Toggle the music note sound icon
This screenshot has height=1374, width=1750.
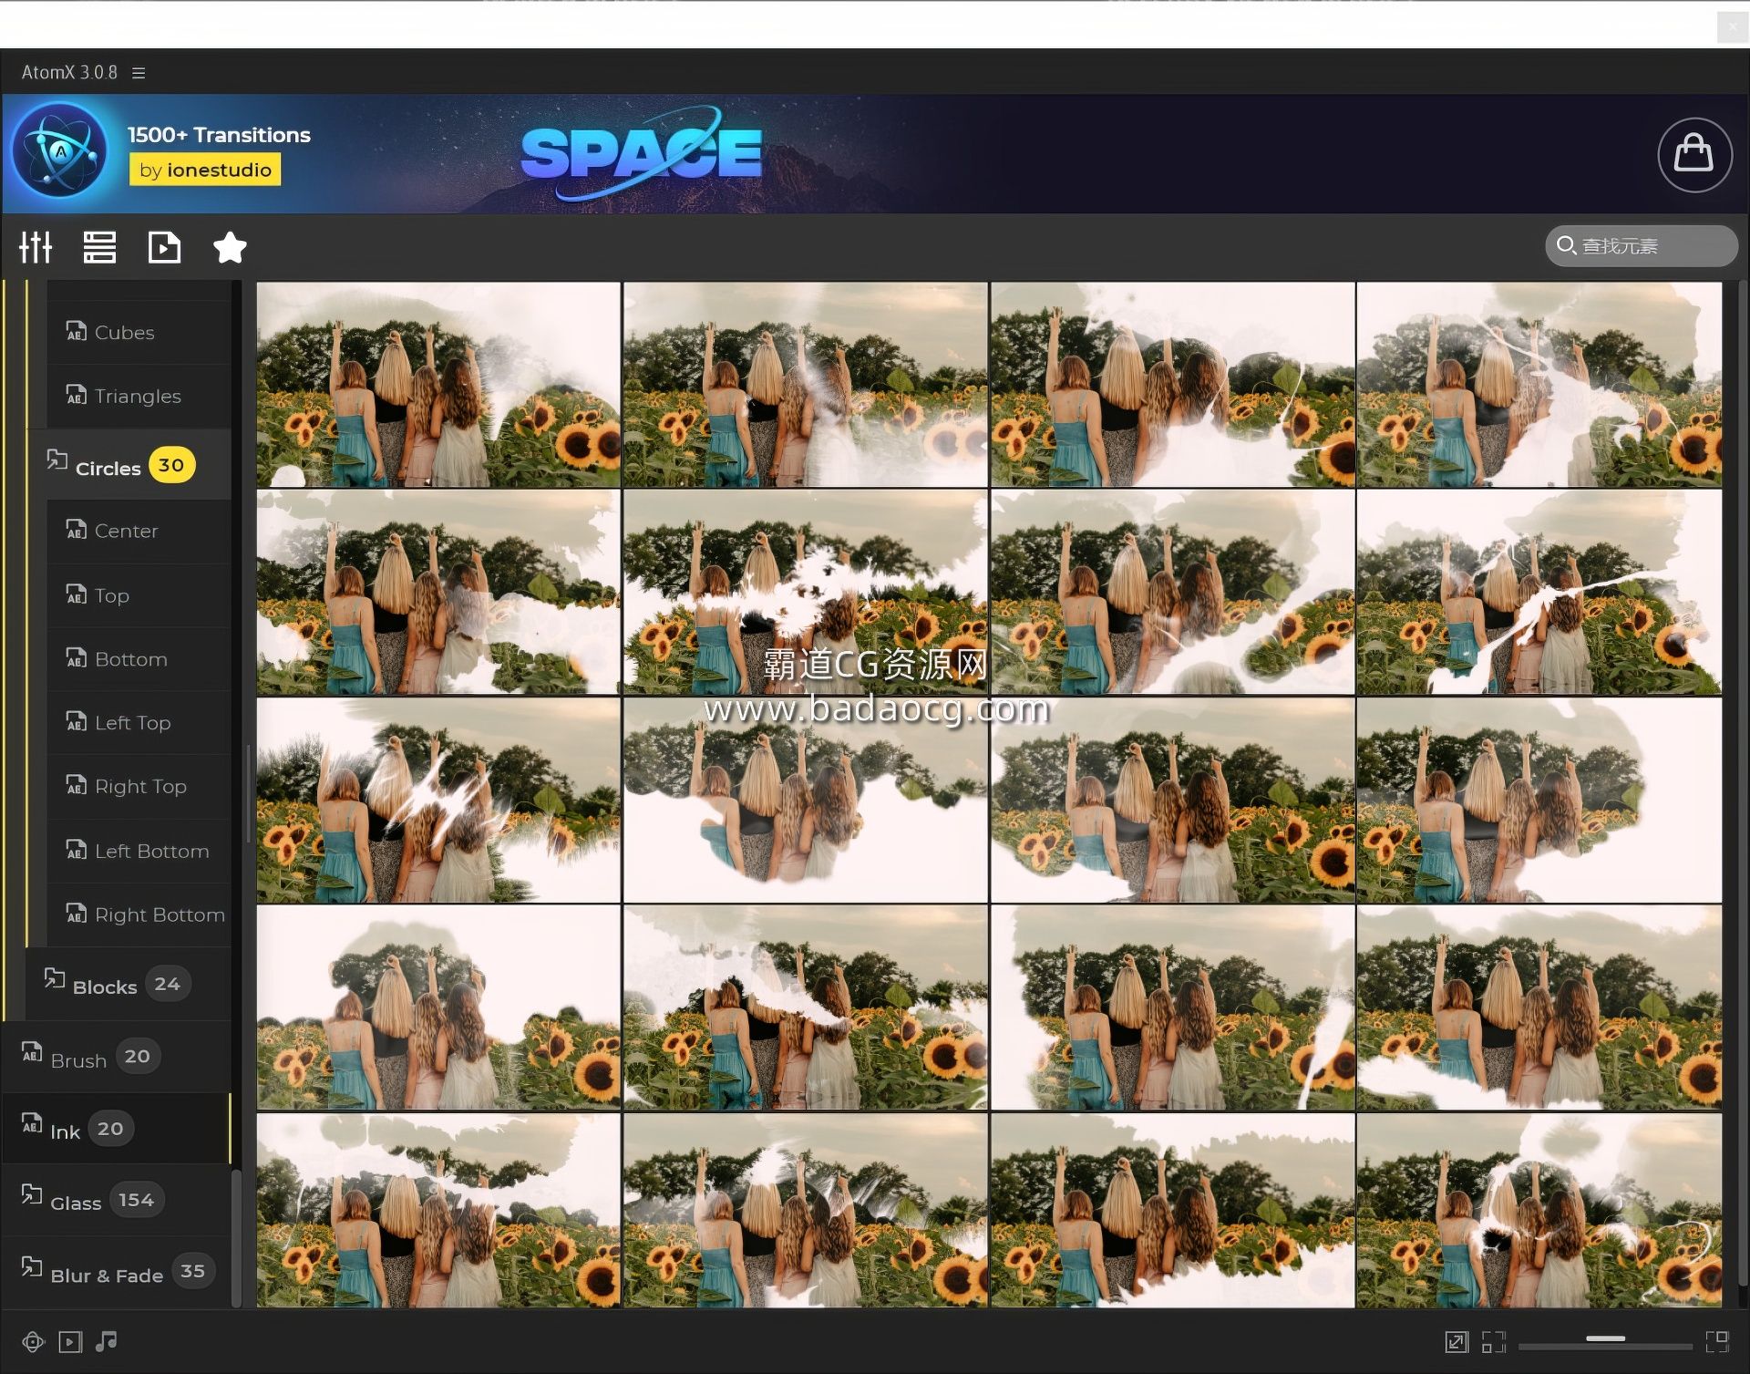(107, 1341)
